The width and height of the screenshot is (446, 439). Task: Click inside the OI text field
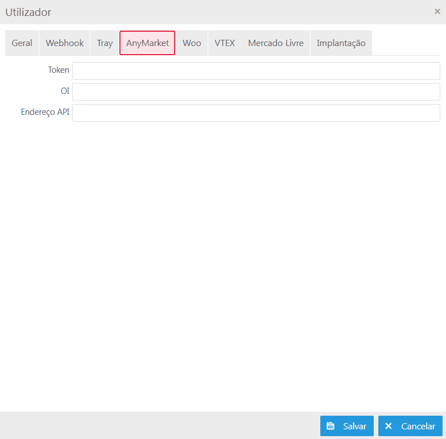pos(256,92)
